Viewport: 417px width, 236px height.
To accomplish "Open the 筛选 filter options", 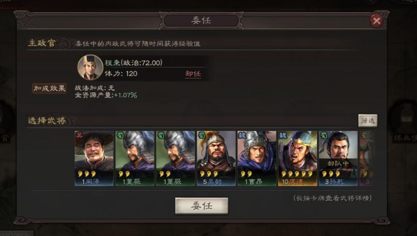I will pos(368,121).
